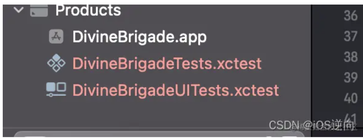Click the Products folder icon
This screenshot has height=138, width=363.
(39, 10)
